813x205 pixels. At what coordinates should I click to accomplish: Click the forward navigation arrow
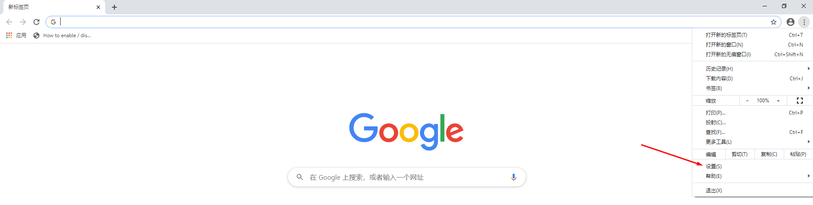(23, 22)
